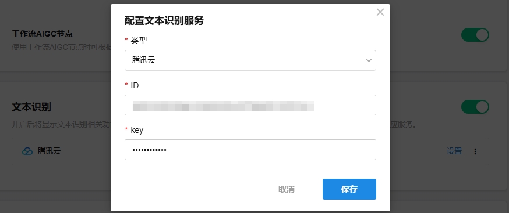Expand the type selector chevron arrow
The image size is (509, 213).
click(369, 60)
